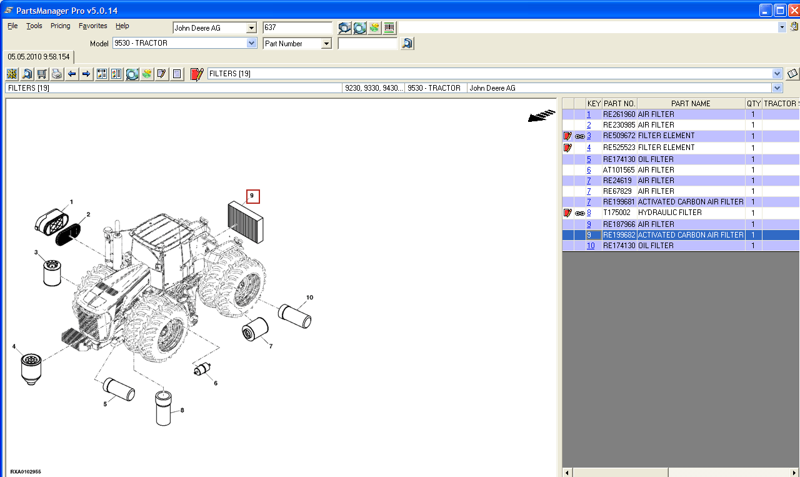Select the 05.05.2010 9:58.154 tab
800x477 pixels.
(x=39, y=57)
